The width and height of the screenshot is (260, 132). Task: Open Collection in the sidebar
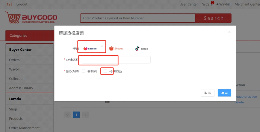coord(30,79)
